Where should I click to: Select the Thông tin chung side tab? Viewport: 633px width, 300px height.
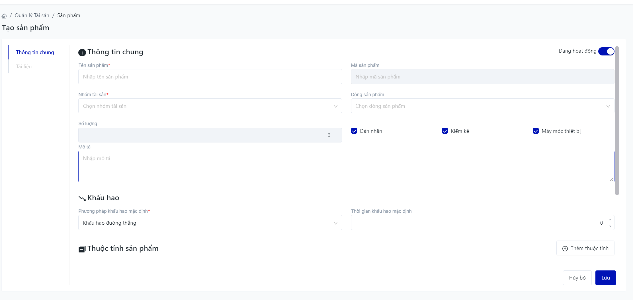coord(35,52)
